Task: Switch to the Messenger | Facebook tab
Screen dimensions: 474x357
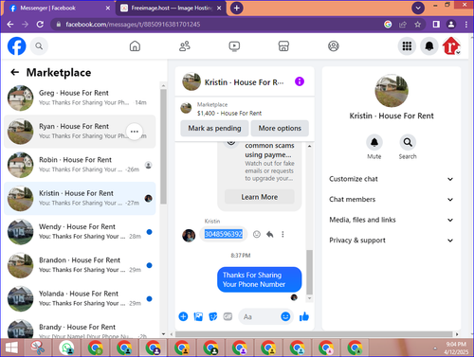Action: click(x=60, y=9)
